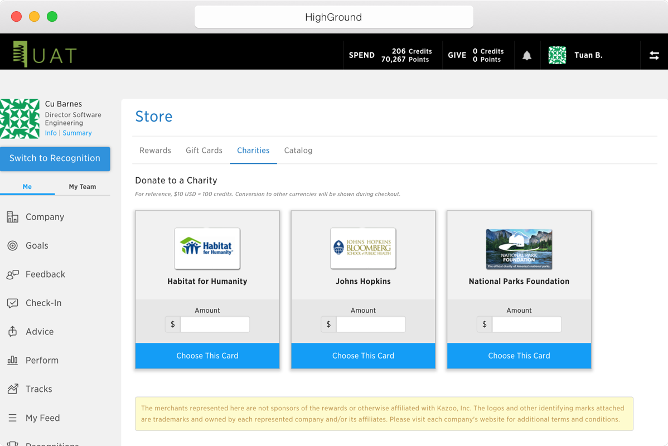This screenshot has width=668, height=446.
Task: Choose the National Parks Foundation card
Action: 519,356
